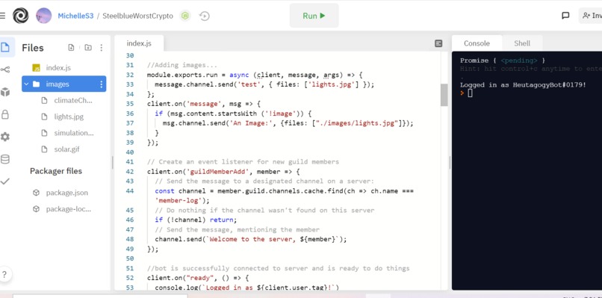Select the index.js editor tab

139,43
